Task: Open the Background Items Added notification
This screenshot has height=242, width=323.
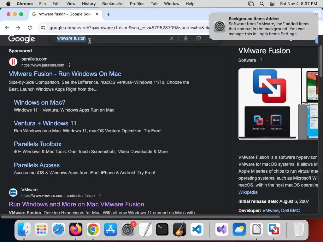Action: click(264, 26)
